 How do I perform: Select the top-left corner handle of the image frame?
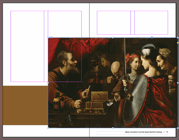coord(48,38)
